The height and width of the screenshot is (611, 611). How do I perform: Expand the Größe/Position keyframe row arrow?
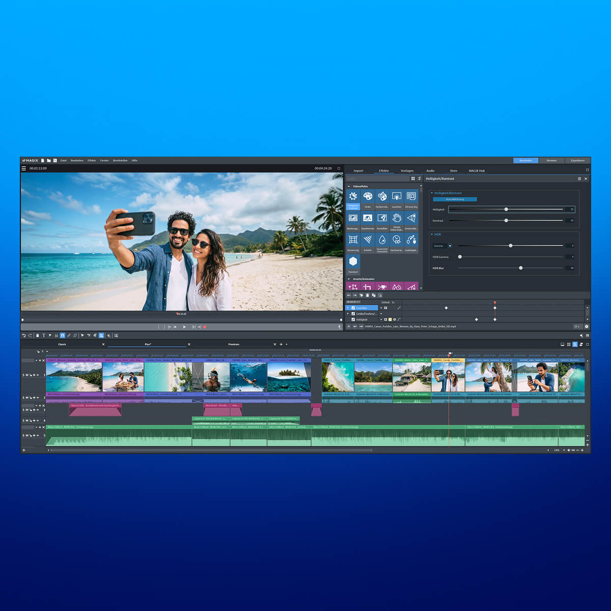pos(348,314)
